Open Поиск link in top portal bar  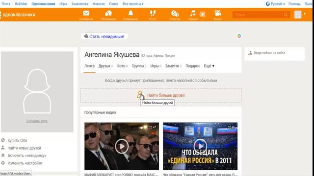coord(113,4)
